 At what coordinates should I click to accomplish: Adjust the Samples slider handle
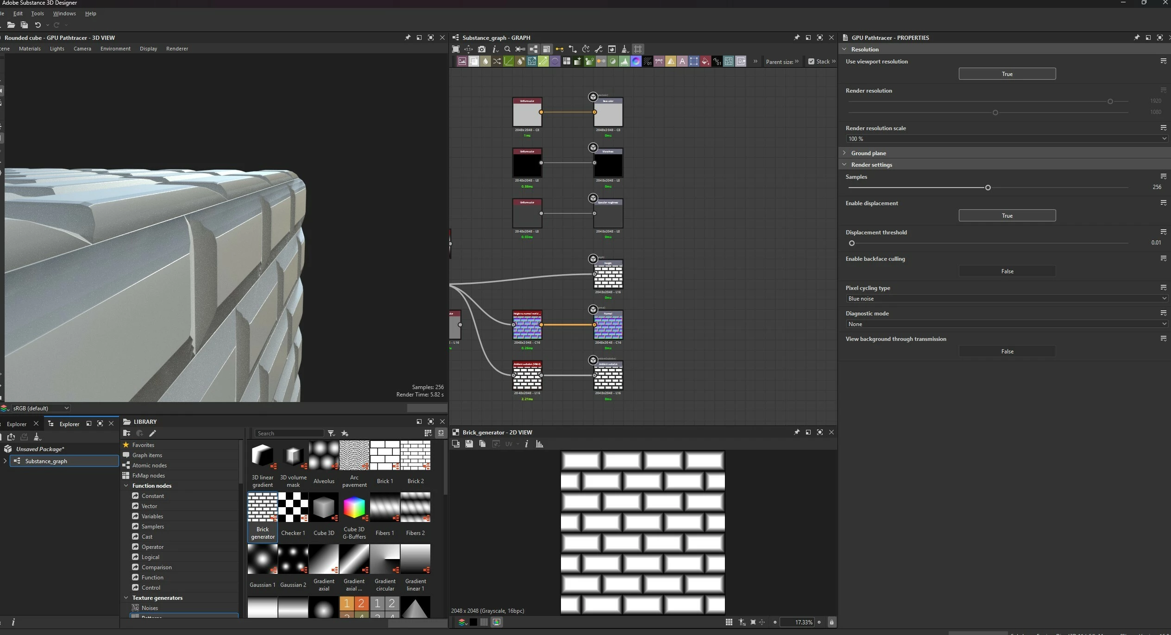pos(988,188)
